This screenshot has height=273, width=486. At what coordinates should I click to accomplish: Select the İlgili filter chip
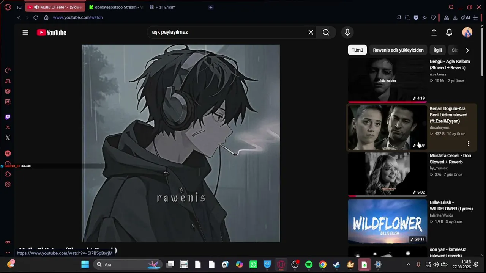click(x=438, y=50)
